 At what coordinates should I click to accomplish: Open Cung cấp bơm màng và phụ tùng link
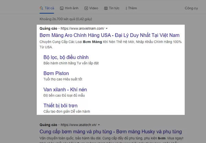[111, 132]
